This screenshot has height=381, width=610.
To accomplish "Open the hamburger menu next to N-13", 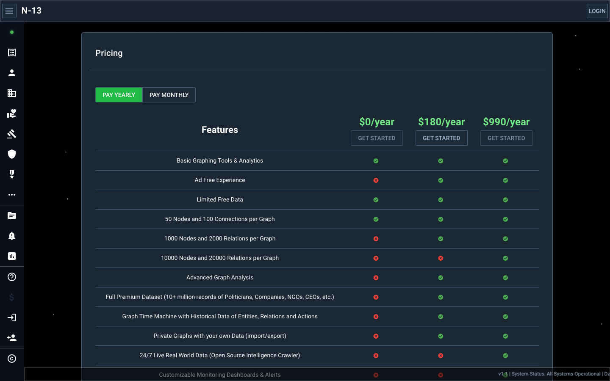I will (x=9, y=11).
